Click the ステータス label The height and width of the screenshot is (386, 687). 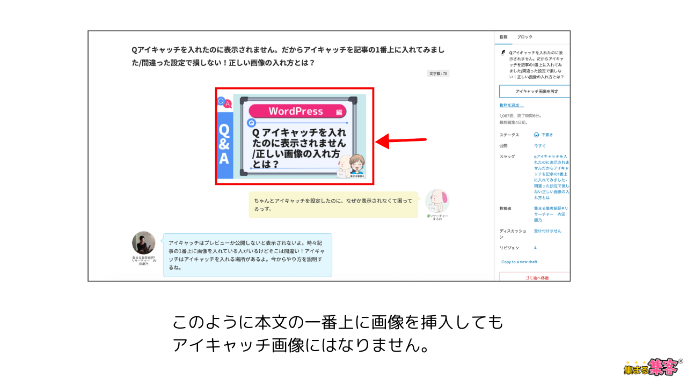tap(509, 135)
